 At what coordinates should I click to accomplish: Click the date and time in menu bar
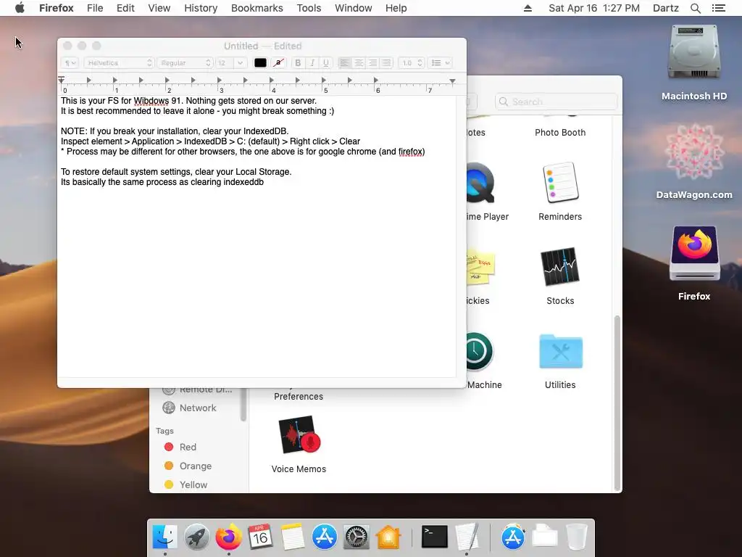pyautogui.click(x=594, y=8)
